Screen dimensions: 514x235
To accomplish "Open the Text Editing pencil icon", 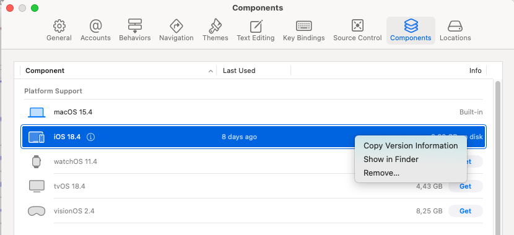I will coord(256,26).
